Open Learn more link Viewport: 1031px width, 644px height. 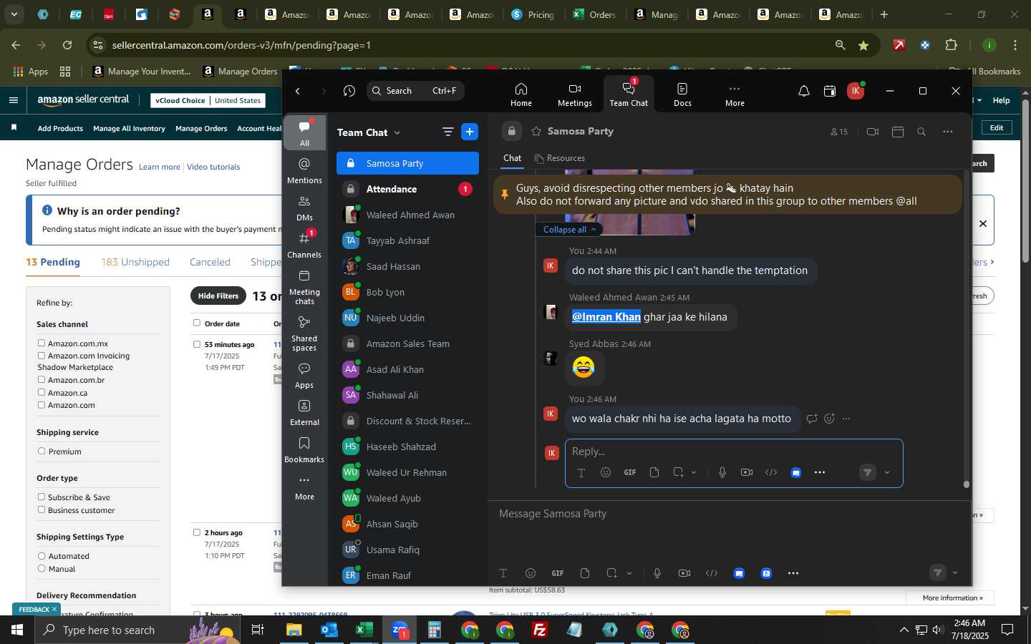tap(160, 167)
